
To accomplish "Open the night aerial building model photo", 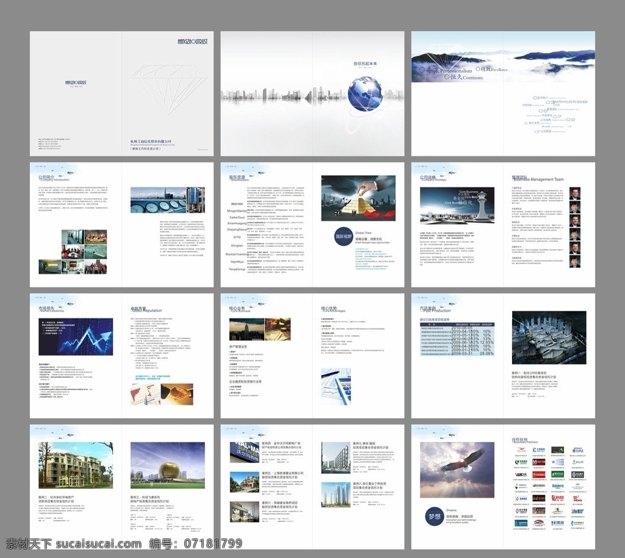I will click(549, 338).
